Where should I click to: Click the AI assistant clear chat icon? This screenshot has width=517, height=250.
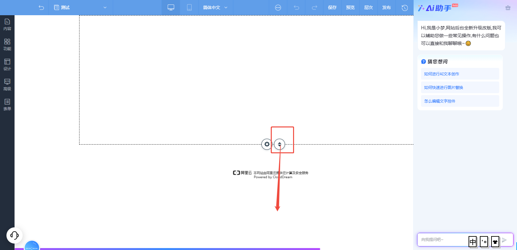click(x=508, y=8)
